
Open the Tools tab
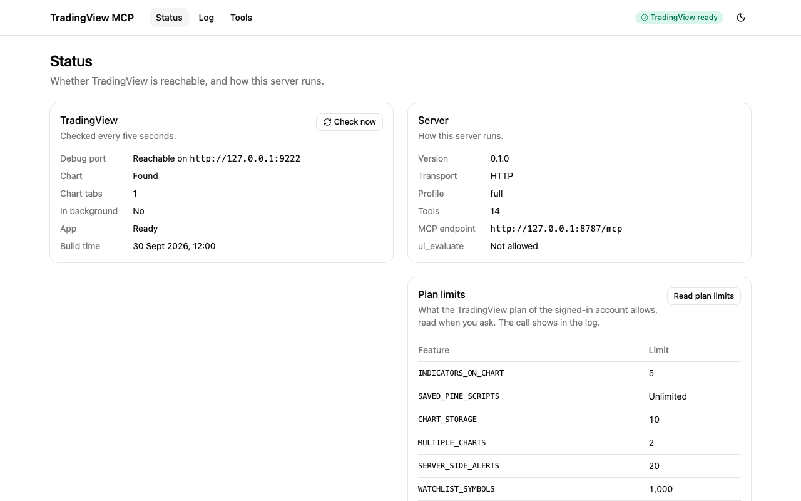tap(241, 18)
